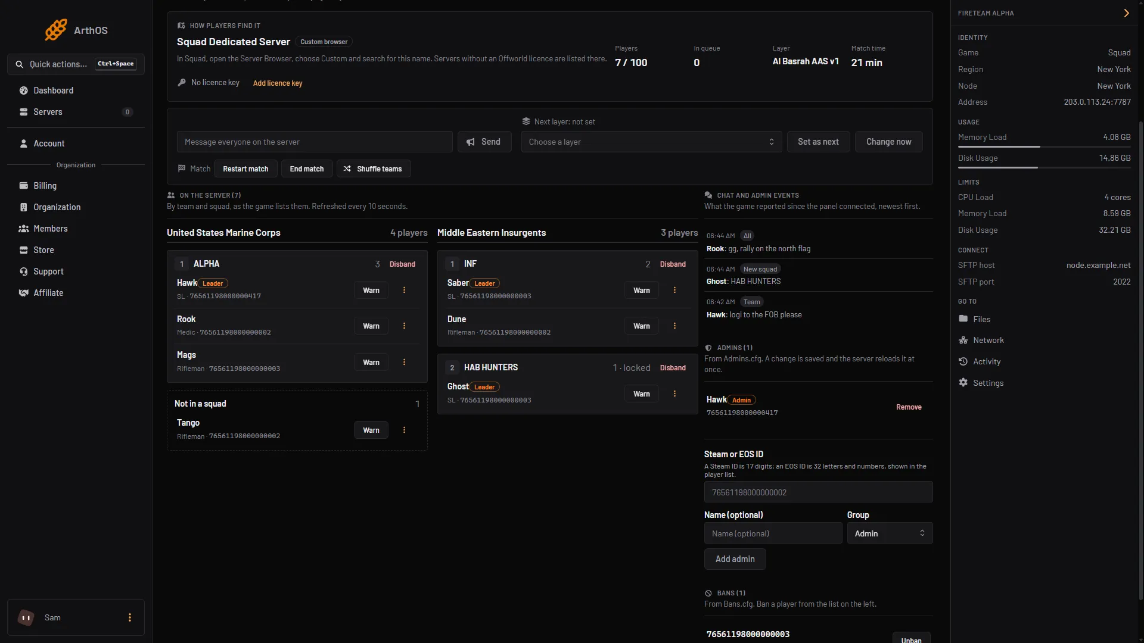Screen dimensions: 1144x643
Task: Open Quick actions search box
Action: [x=76, y=64]
